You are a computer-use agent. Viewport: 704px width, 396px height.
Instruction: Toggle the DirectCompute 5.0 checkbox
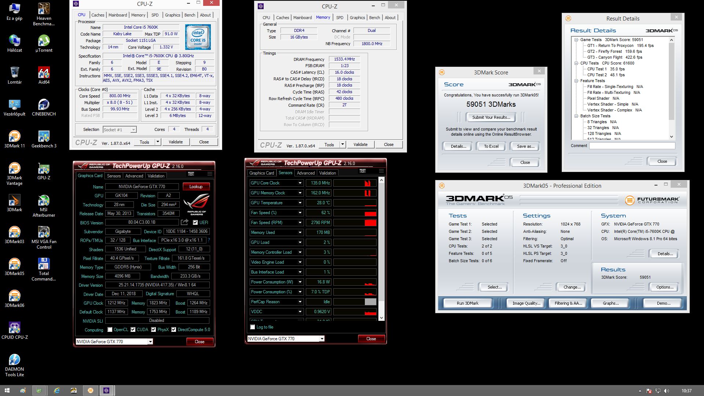point(173,330)
